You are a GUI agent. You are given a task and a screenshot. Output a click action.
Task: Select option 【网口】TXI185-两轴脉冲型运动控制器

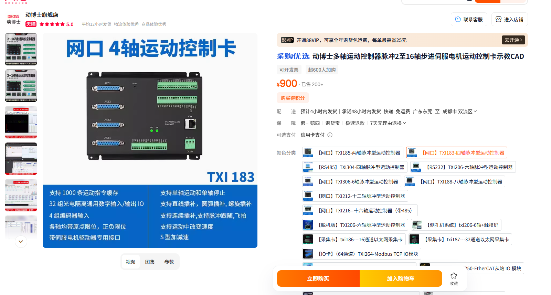(353, 152)
